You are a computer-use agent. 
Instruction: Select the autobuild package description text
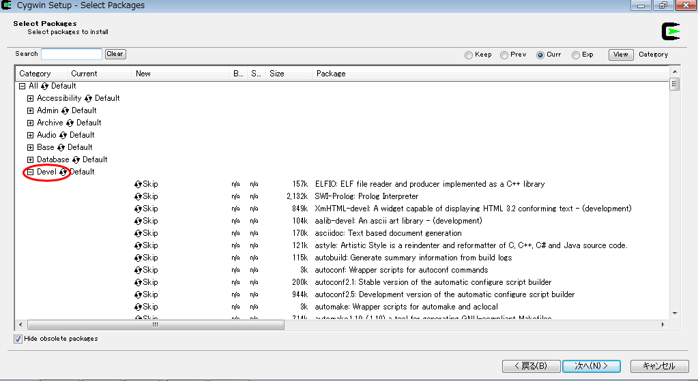point(413,258)
